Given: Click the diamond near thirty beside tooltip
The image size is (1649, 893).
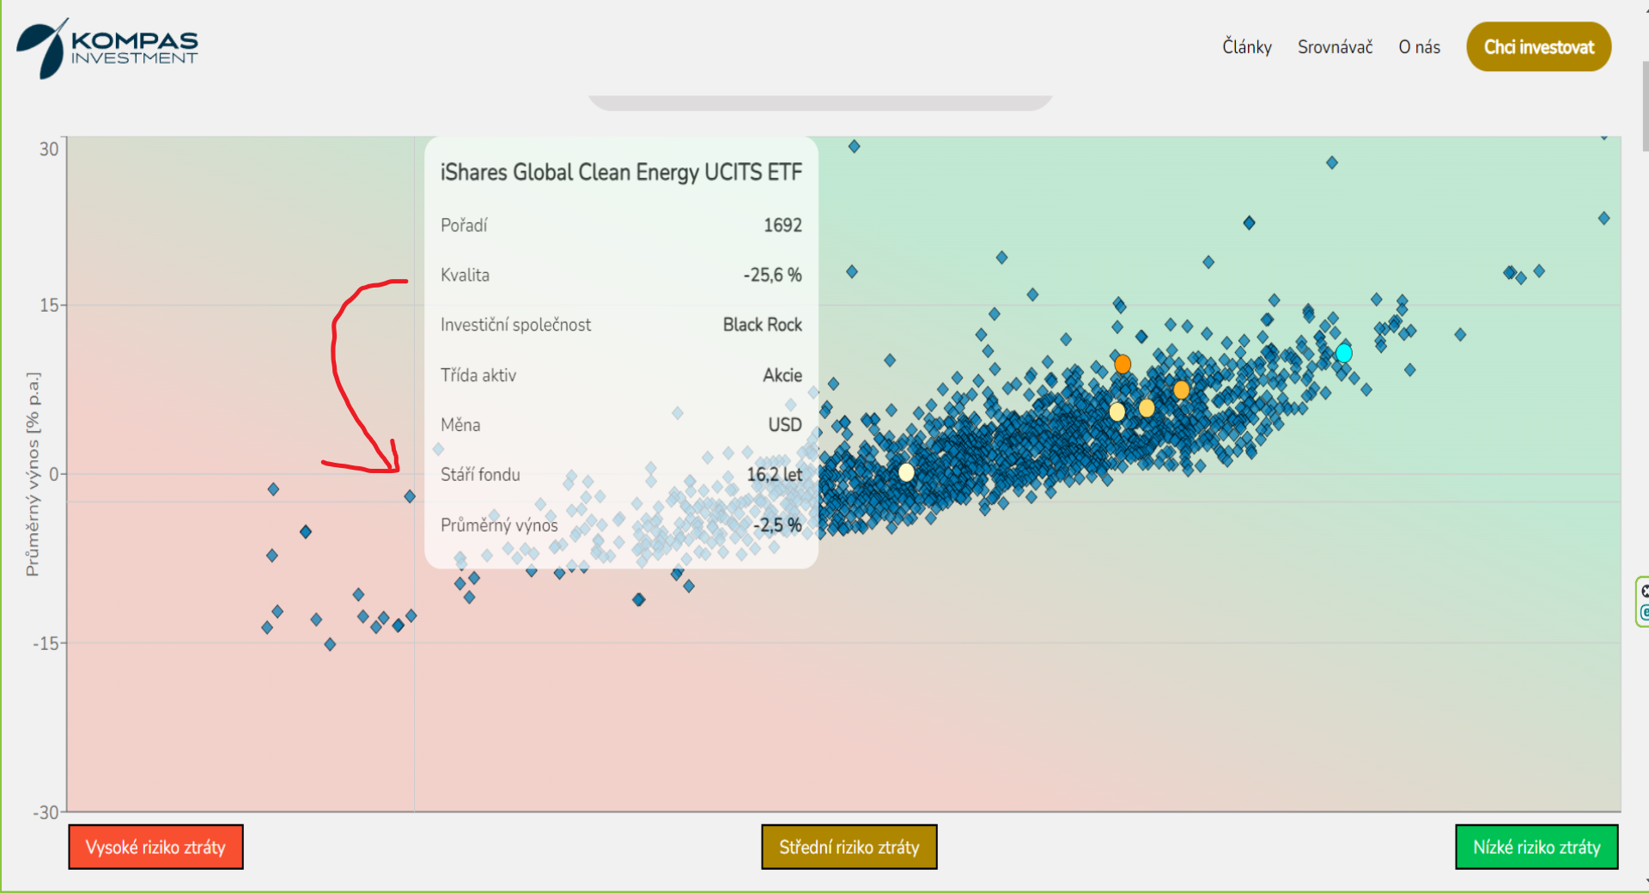Looking at the screenshot, I should tap(854, 147).
